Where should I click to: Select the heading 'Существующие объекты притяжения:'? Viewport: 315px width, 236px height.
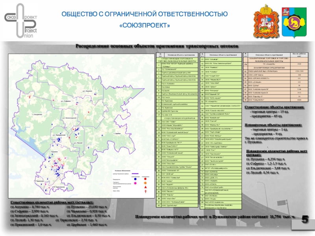274,107
